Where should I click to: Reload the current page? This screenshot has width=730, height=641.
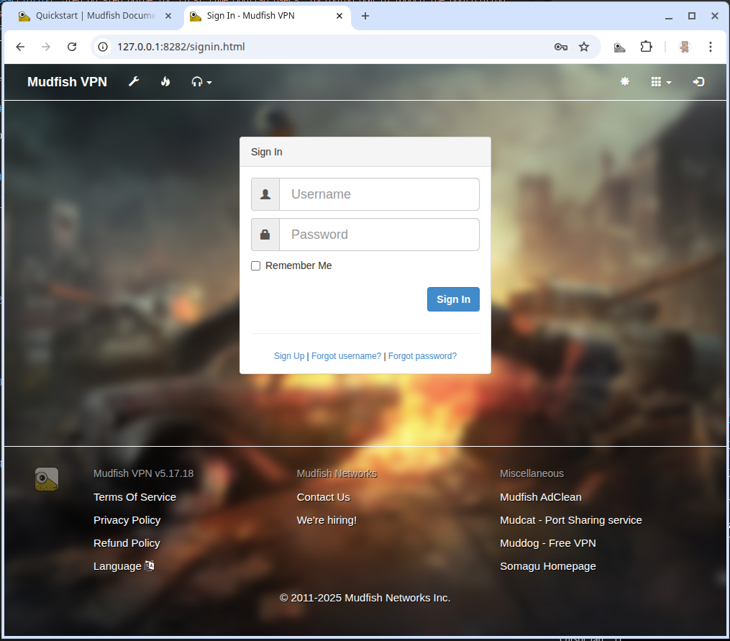click(x=72, y=47)
